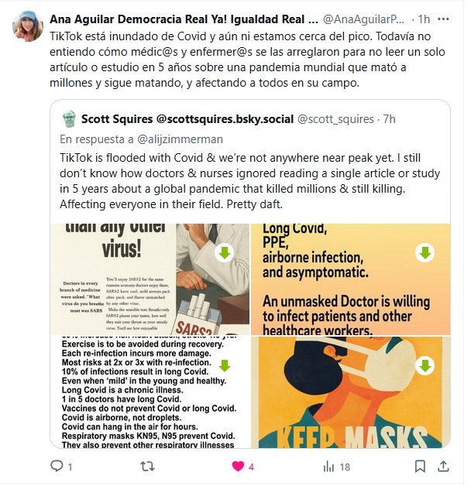Open the Keep Masks poster thumbnail

[x=351, y=392]
